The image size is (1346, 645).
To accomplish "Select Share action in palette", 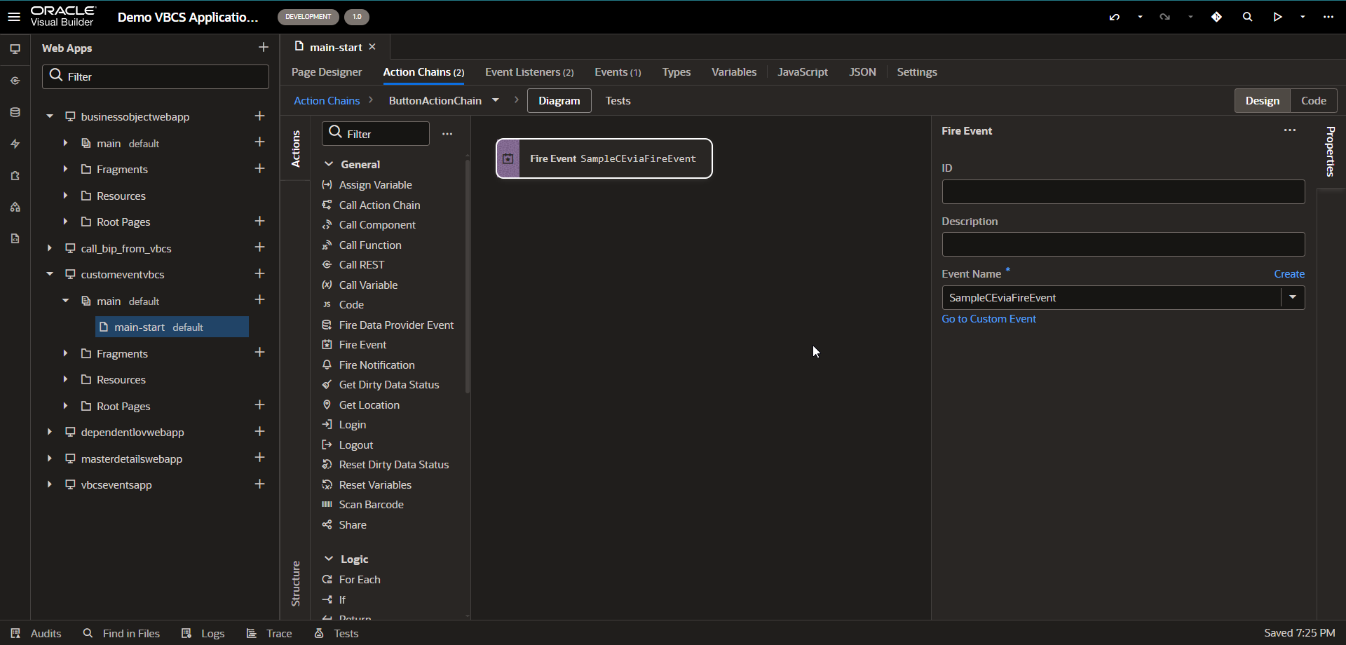I will click(353, 525).
